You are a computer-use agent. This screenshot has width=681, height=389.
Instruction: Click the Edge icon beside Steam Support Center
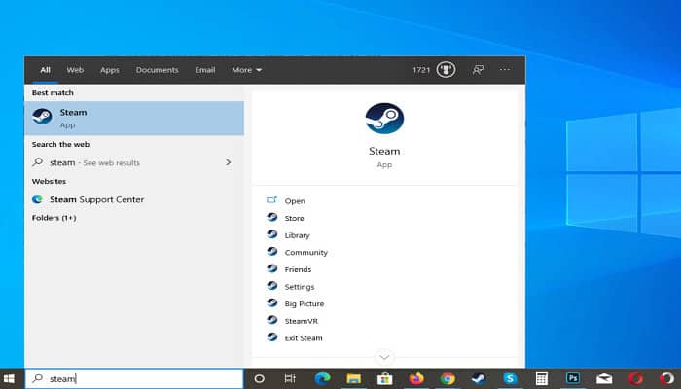point(37,199)
